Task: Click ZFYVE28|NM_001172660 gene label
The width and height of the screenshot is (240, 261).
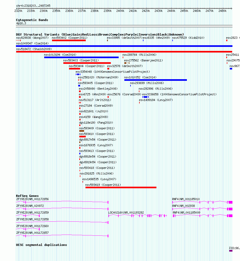Action: (x=33, y=226)
